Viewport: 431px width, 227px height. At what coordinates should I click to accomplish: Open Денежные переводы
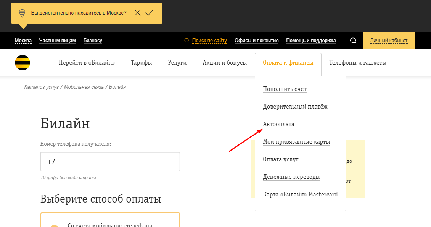(x=291, y=177)
